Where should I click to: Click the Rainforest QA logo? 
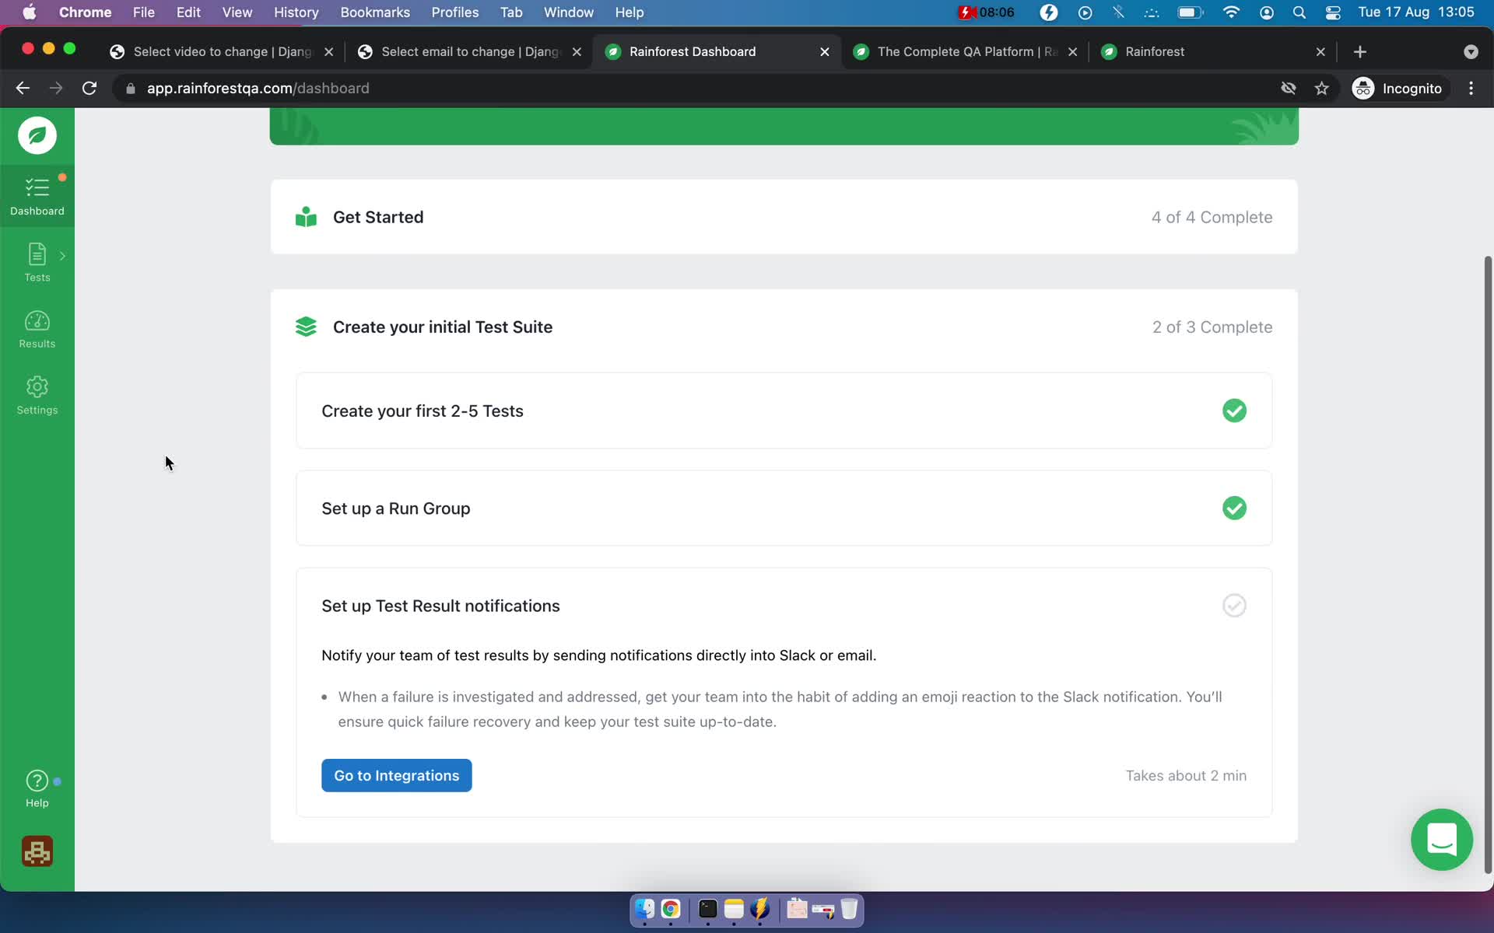tap(37, 135)
